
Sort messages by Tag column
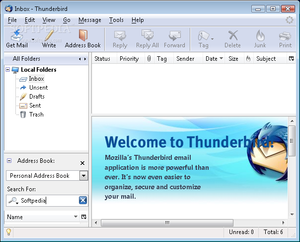point(163,59)
